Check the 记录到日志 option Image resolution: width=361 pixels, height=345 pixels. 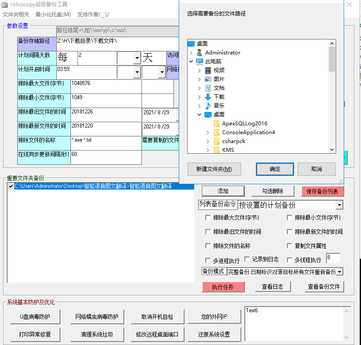(x=247, y=260)
